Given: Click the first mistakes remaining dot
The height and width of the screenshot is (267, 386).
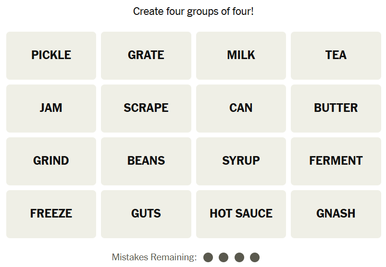Looking at the screenshot, I should [x=208, y=257].
